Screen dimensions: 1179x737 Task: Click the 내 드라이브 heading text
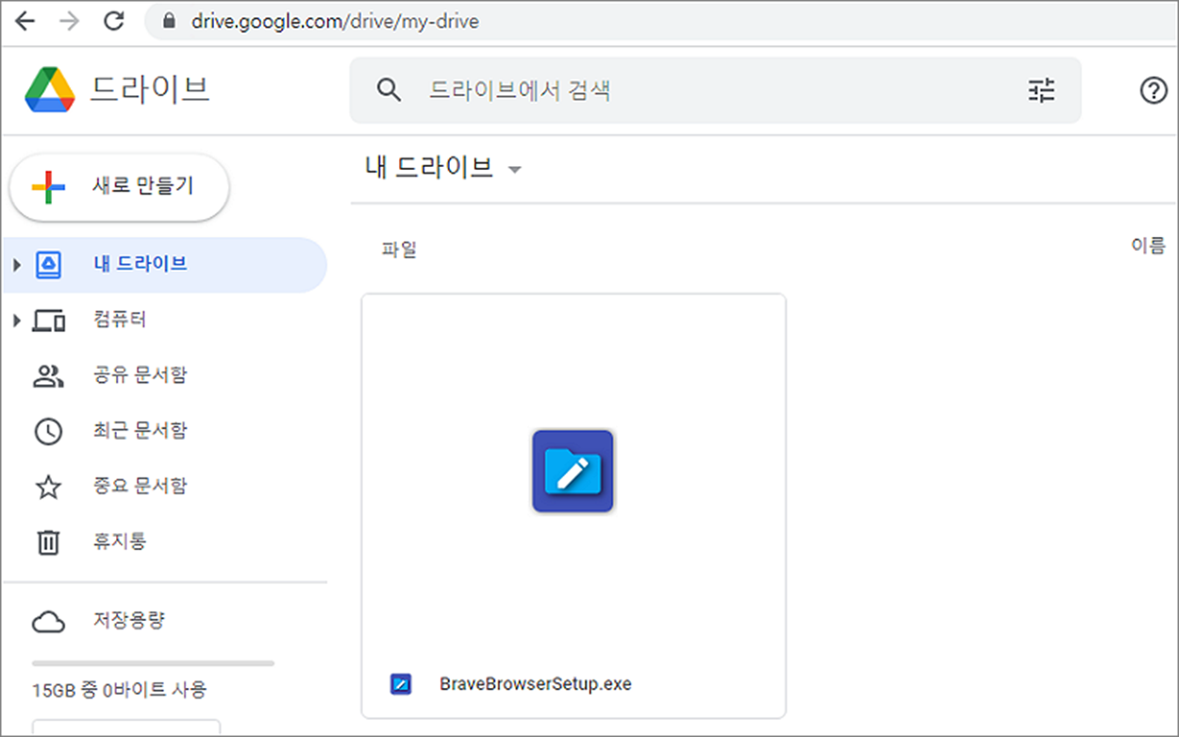[x=429, y=168]
